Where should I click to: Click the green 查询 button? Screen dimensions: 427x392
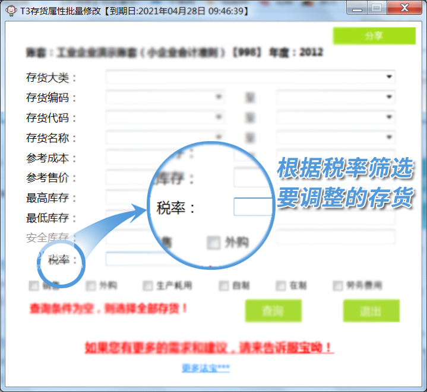(273, 311)
